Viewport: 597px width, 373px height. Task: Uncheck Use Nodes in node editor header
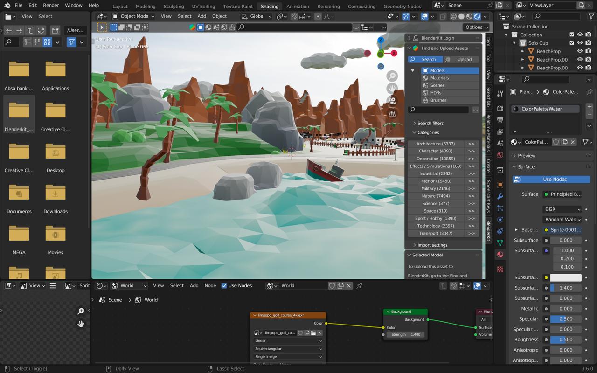coord(224,286)
